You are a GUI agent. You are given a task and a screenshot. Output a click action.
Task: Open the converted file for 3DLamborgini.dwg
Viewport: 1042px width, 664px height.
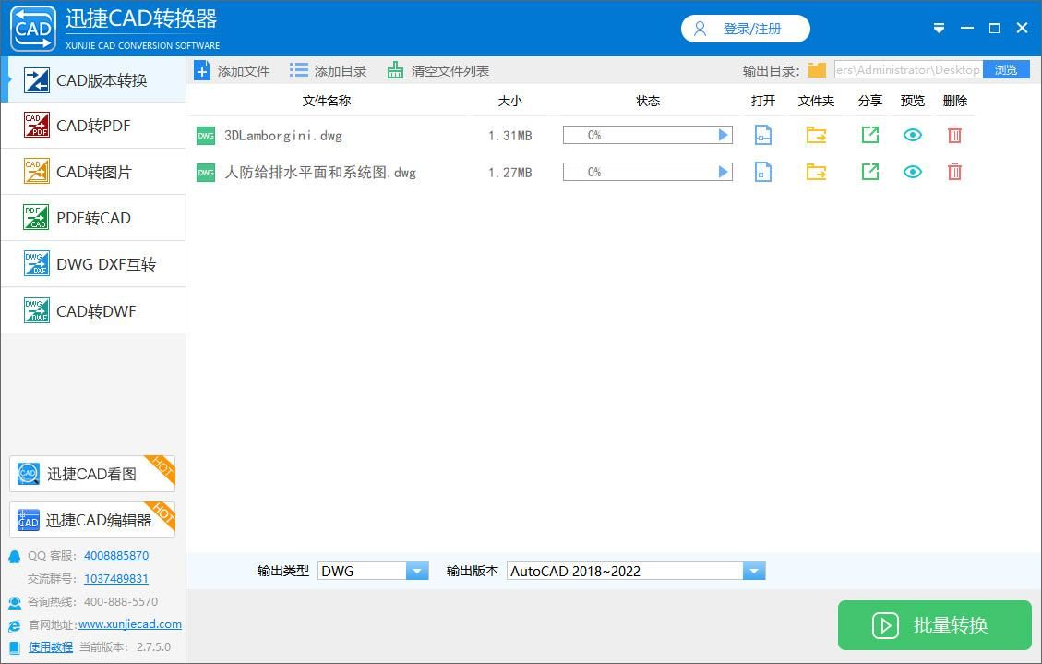click(x=762, y=135)
